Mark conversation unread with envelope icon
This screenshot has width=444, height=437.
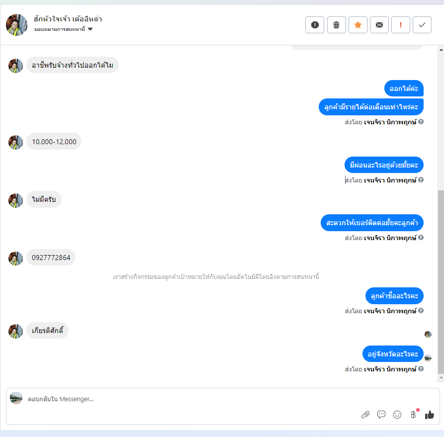coord(379,25)
